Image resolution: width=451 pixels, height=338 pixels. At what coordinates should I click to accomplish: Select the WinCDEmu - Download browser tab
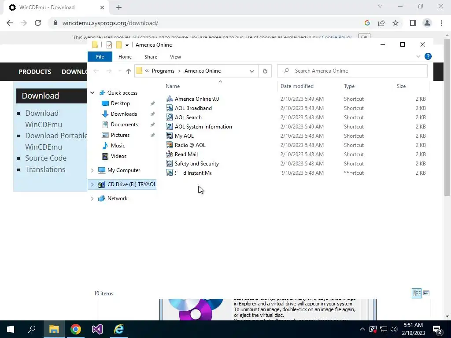(x=57, y=7)
